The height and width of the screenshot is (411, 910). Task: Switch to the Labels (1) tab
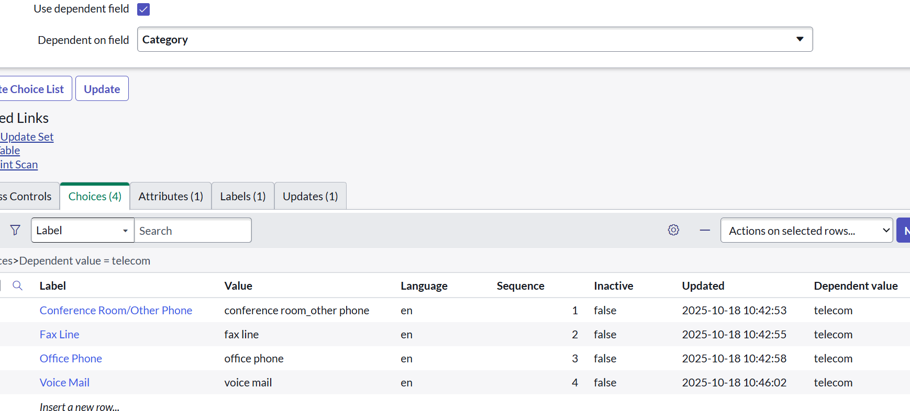pyautogui.click(x=243, y=197)
